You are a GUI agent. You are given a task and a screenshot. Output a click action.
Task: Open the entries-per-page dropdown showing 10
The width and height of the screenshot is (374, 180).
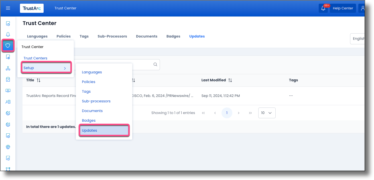coord(267,113)
